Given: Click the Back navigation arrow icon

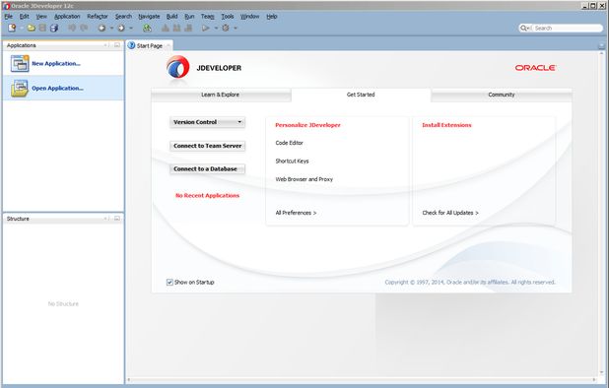Looking at the screenshot, I should [101, 28].
